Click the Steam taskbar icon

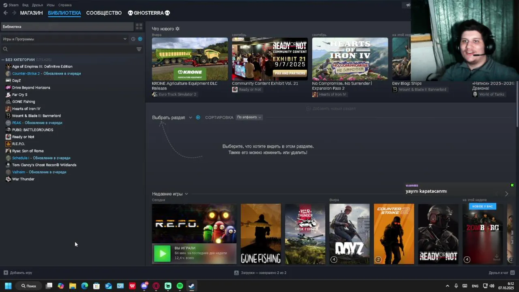pyautogui.click(x=191, y=286)
